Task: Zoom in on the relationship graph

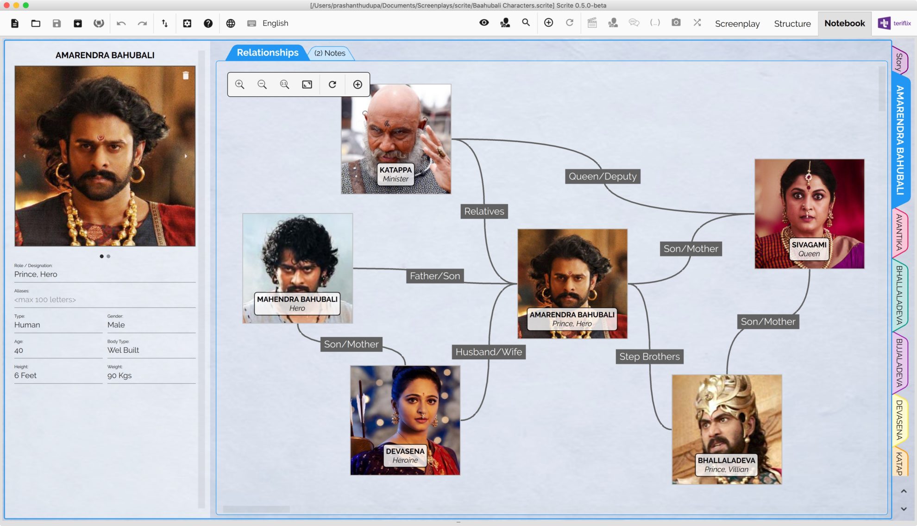Action: [239, 84]
